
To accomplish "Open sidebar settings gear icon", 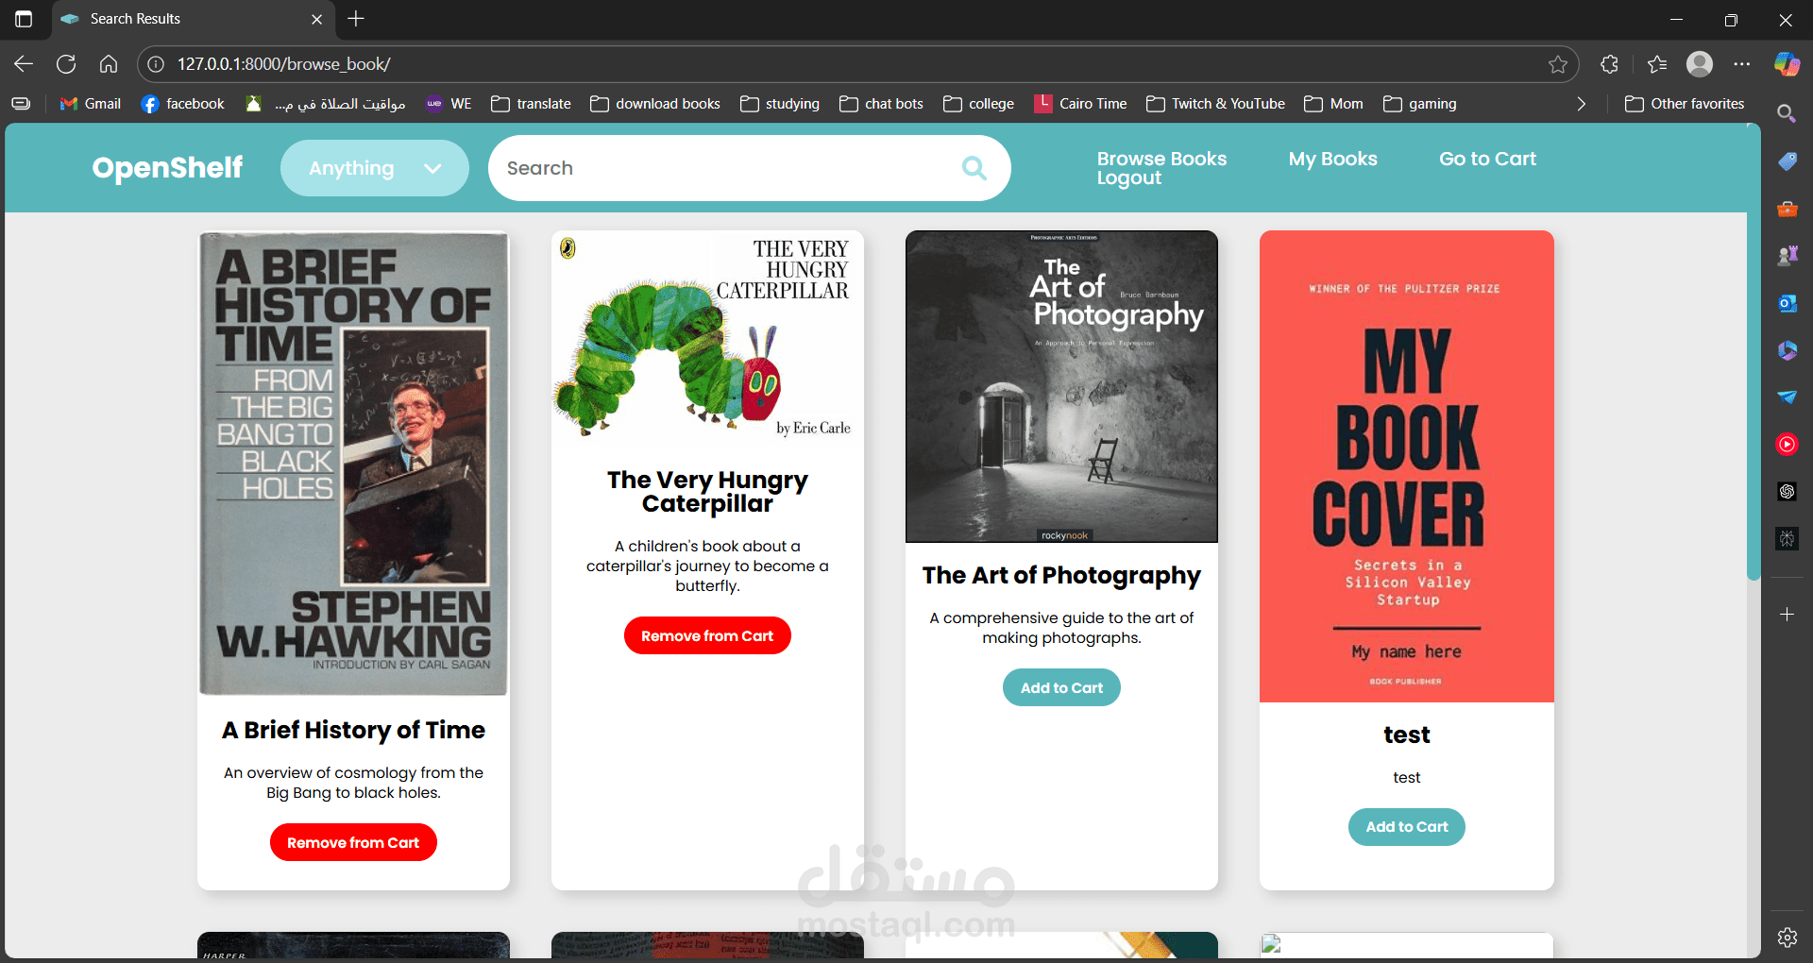I will 1788,938.
